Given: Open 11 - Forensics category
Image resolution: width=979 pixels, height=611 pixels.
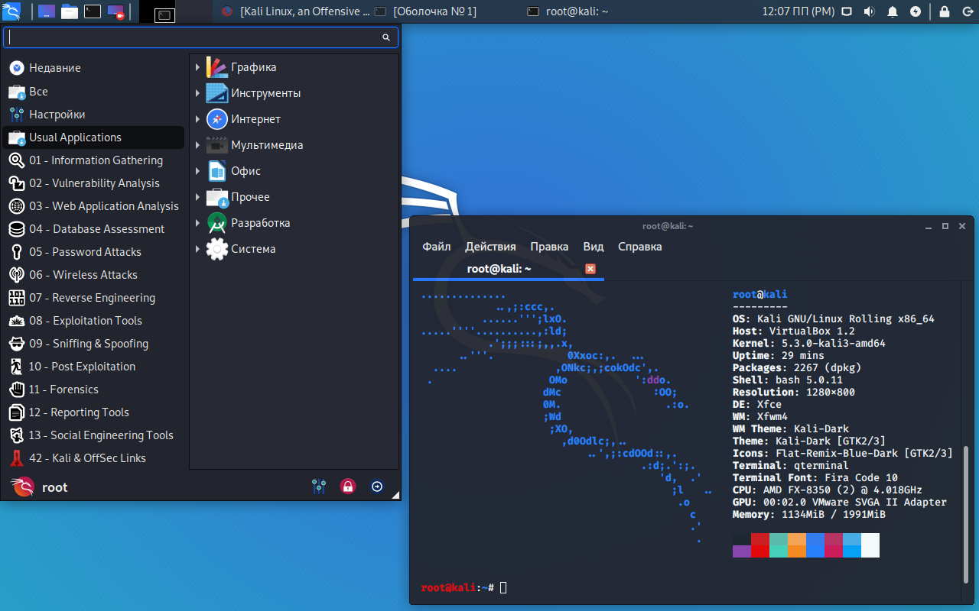Looking at the screenshot, I should coord(93,390).
